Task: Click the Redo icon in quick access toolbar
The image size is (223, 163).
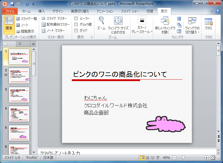Action: [x=27, y=4]
